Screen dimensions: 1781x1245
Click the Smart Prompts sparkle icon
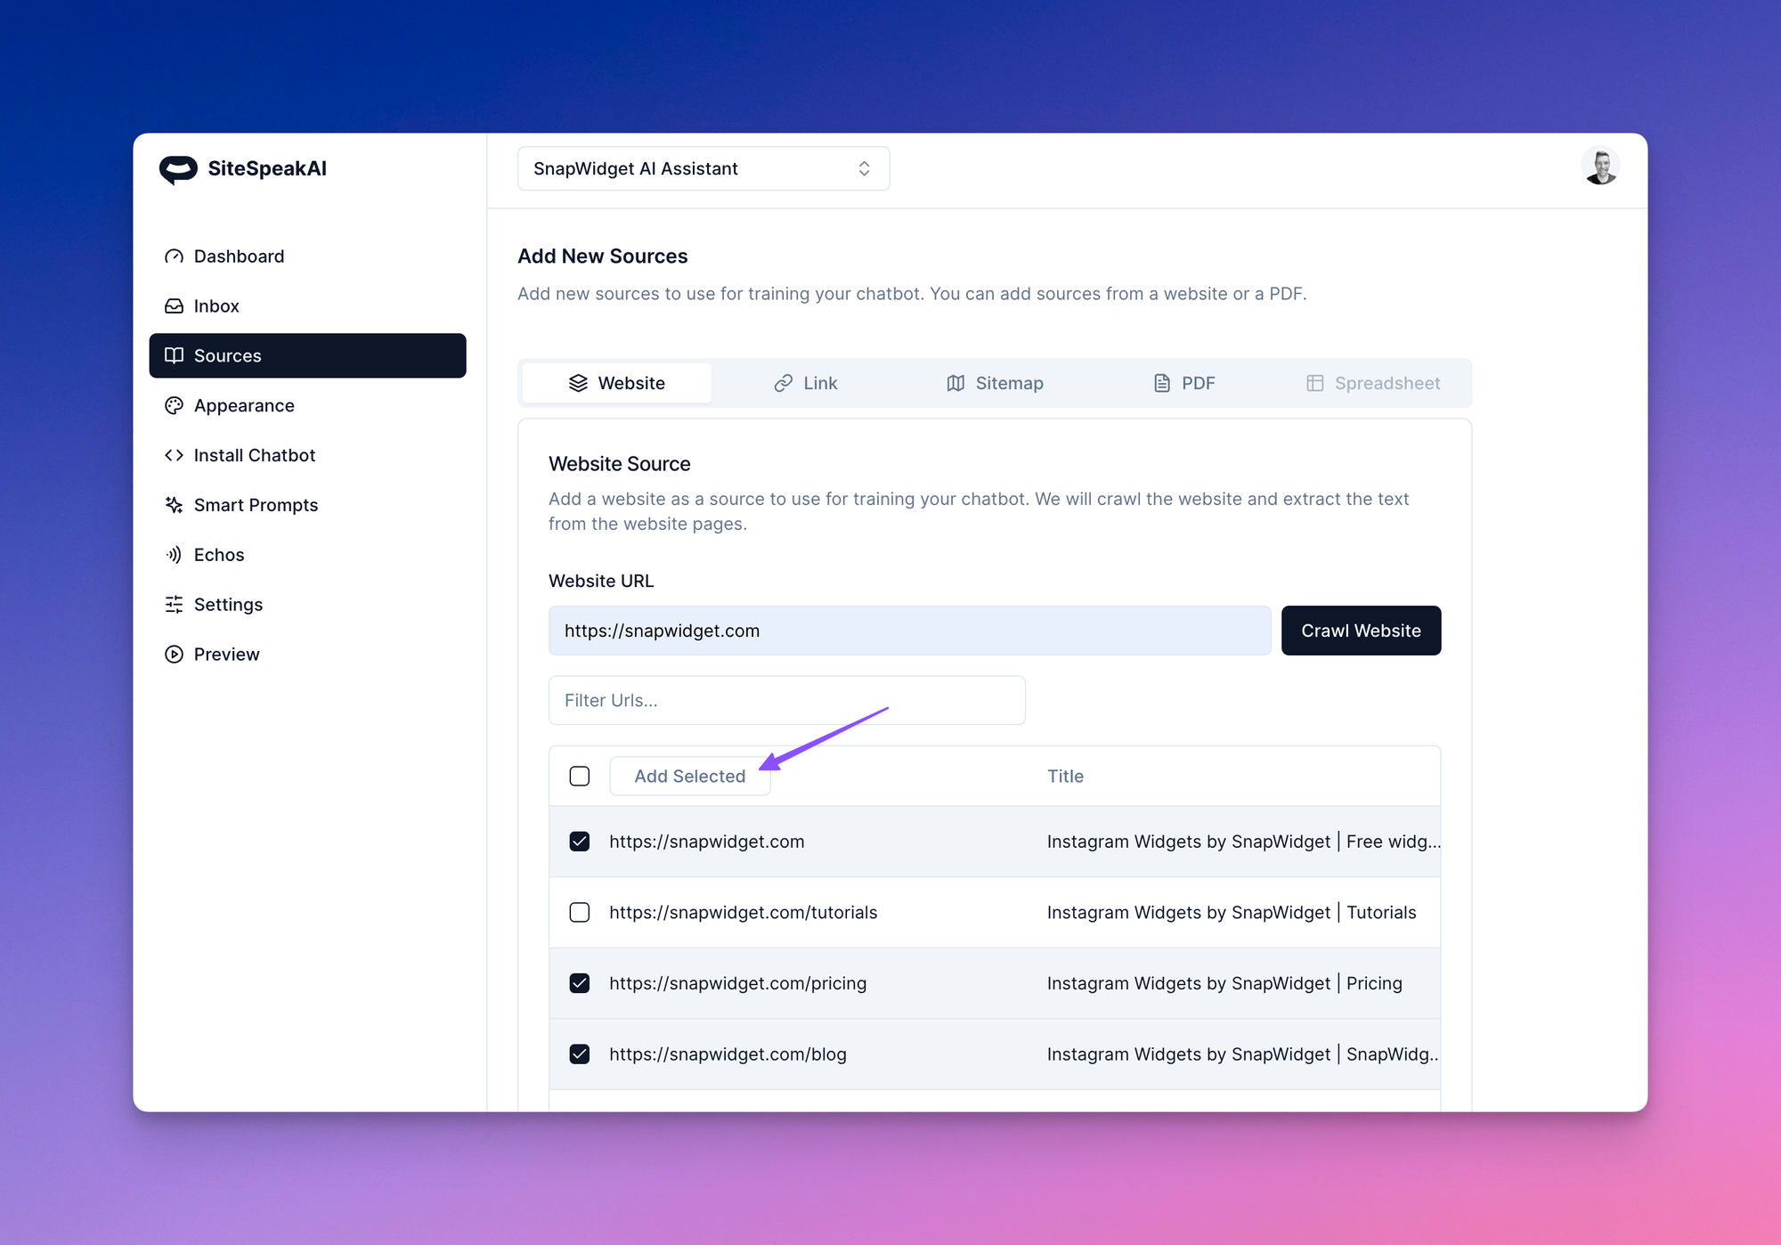pos(174,505)
